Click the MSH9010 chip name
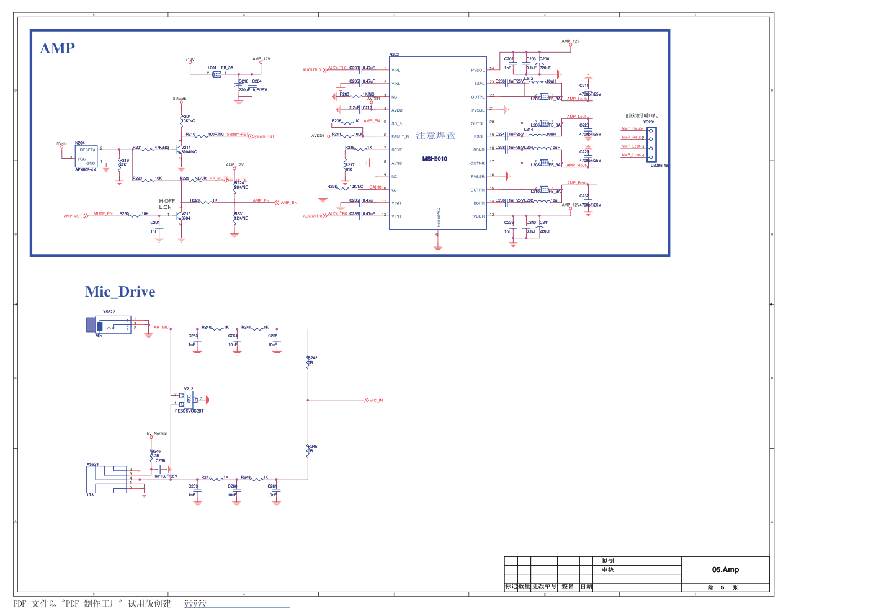The height and width of the screenshot is (616, 871). tap(435, 159)
